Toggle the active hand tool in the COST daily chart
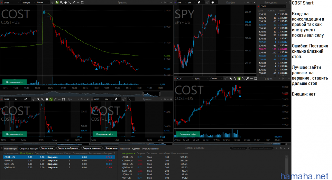332x180 pixels. (239, 79)
